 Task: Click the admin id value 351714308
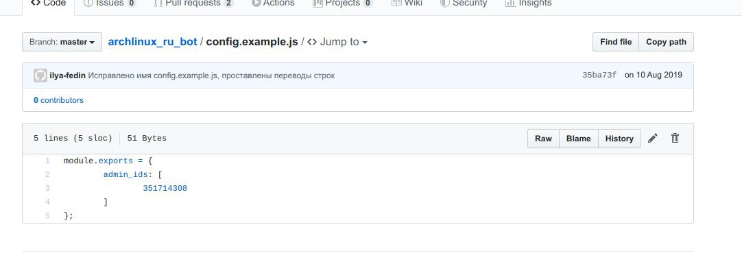click(165, 189)
